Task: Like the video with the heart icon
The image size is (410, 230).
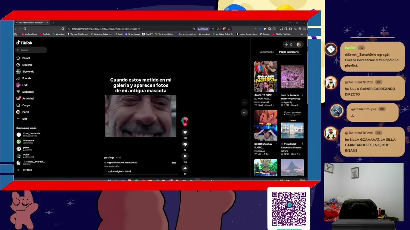Action: tap(185, 132)
